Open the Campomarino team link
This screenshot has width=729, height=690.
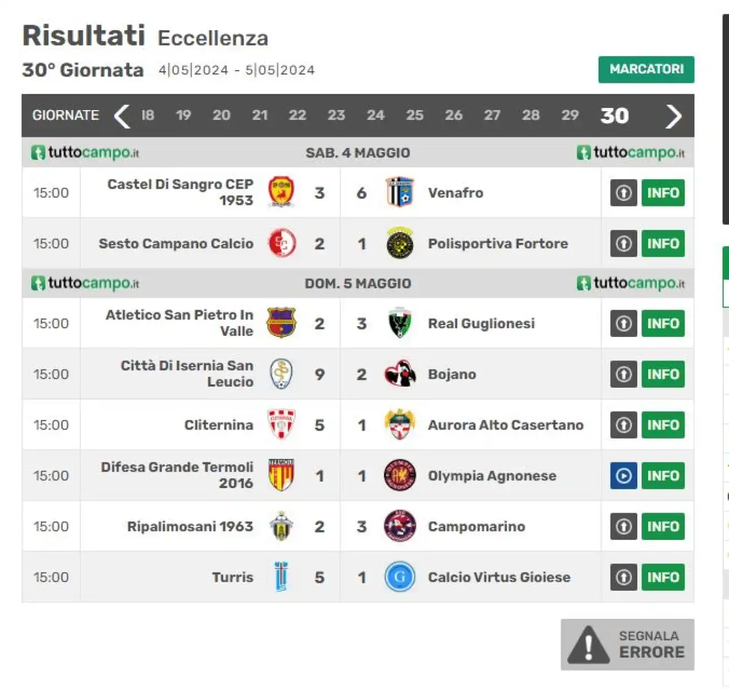476,526
